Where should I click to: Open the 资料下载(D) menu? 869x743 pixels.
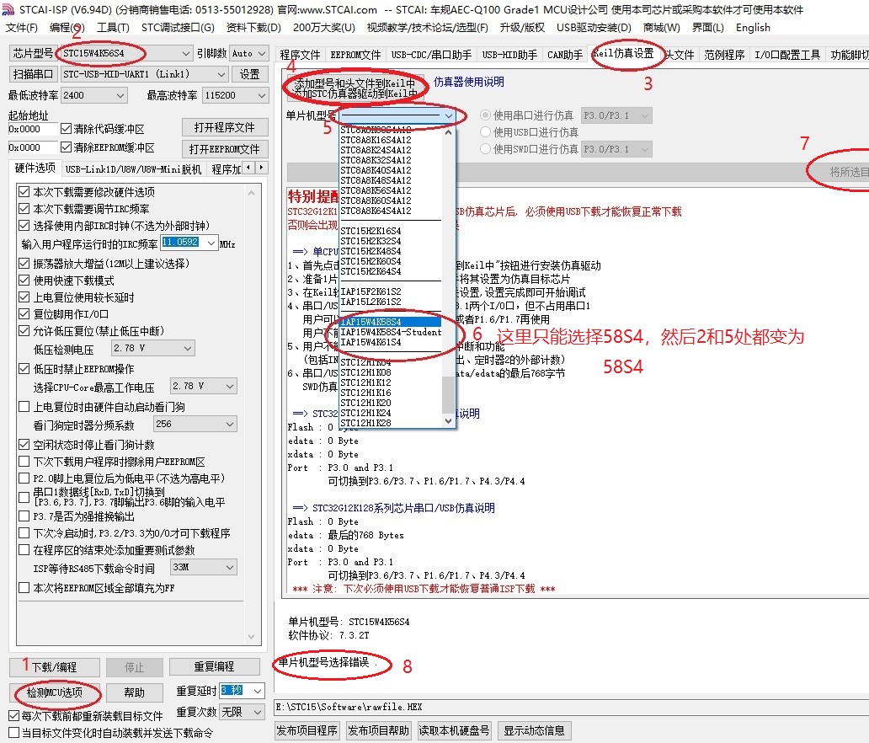click(253, 28)
